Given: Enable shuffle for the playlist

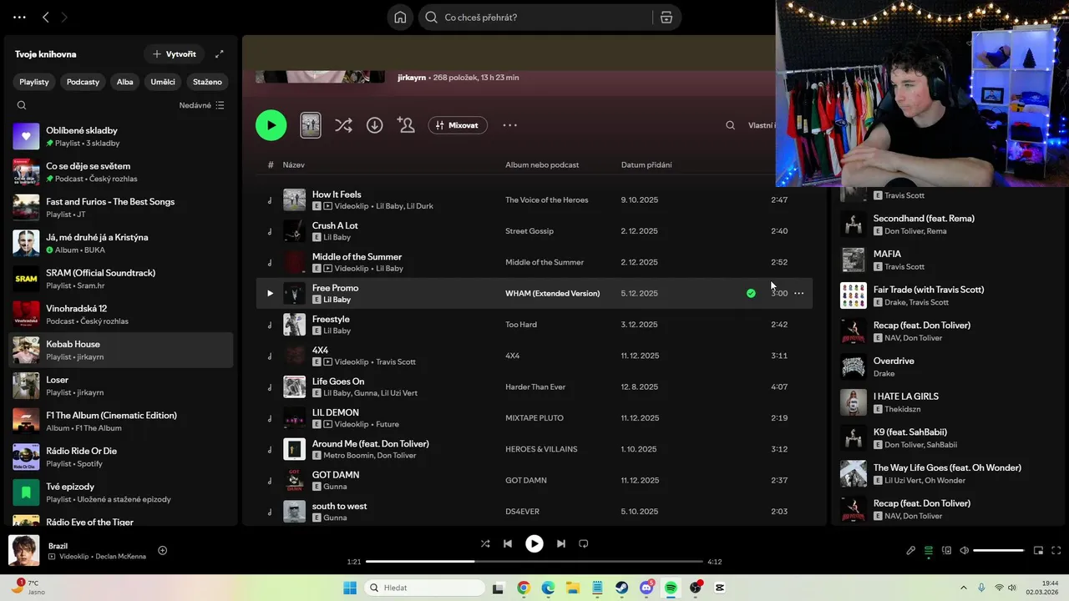Looking at the screenshot, I should coord(343,125).
